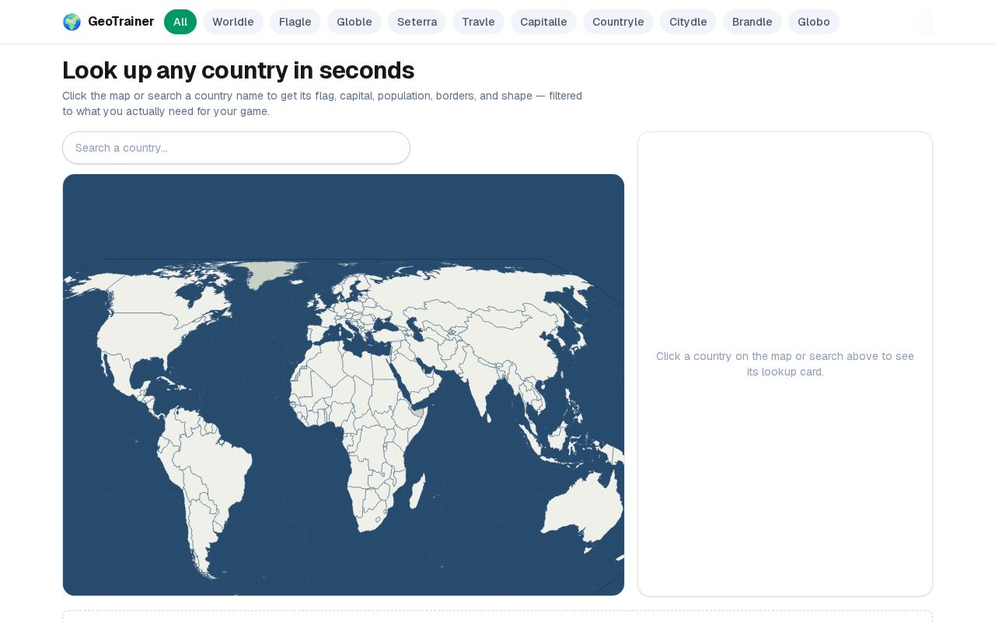
Task: Open the Seterra filter
Action: tap(417, 22)
